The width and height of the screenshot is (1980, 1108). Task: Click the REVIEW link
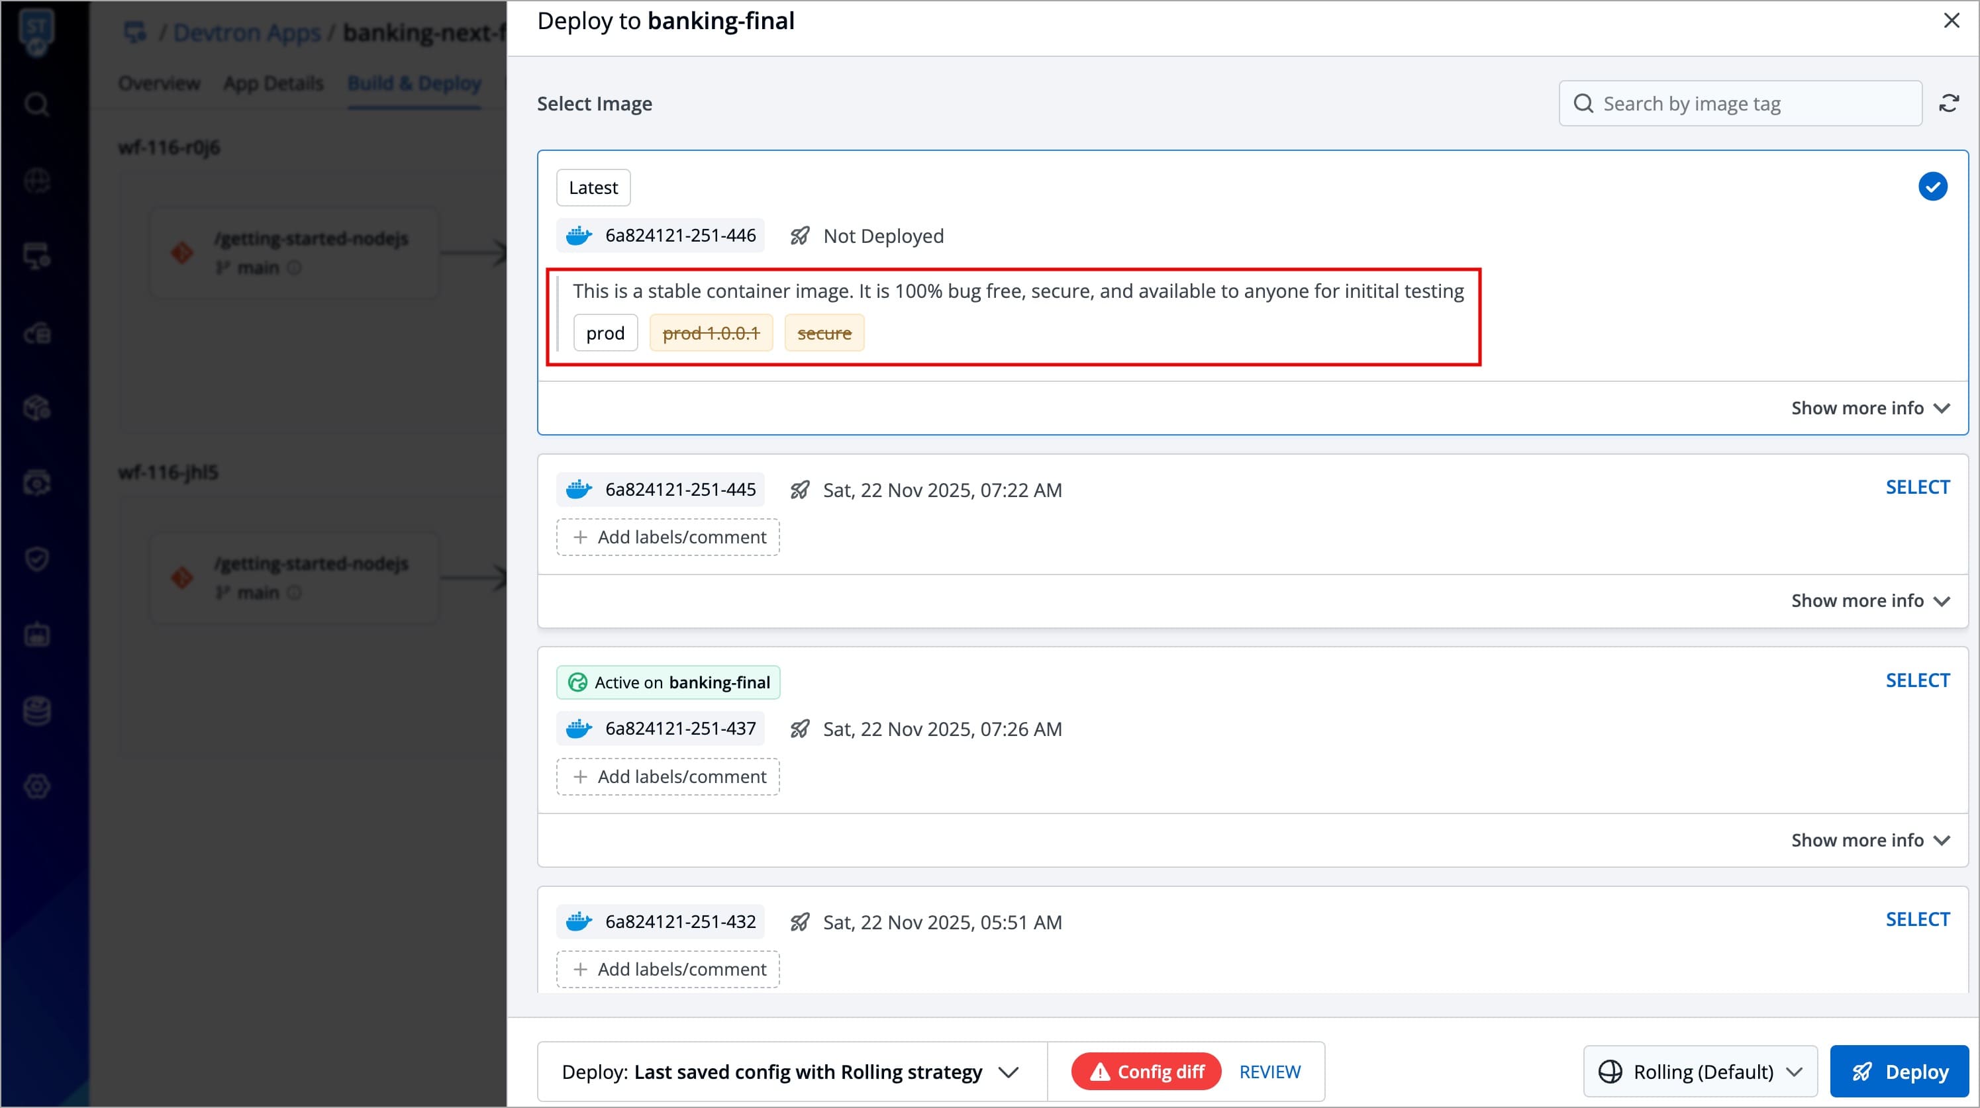tap(1270, 1071)
